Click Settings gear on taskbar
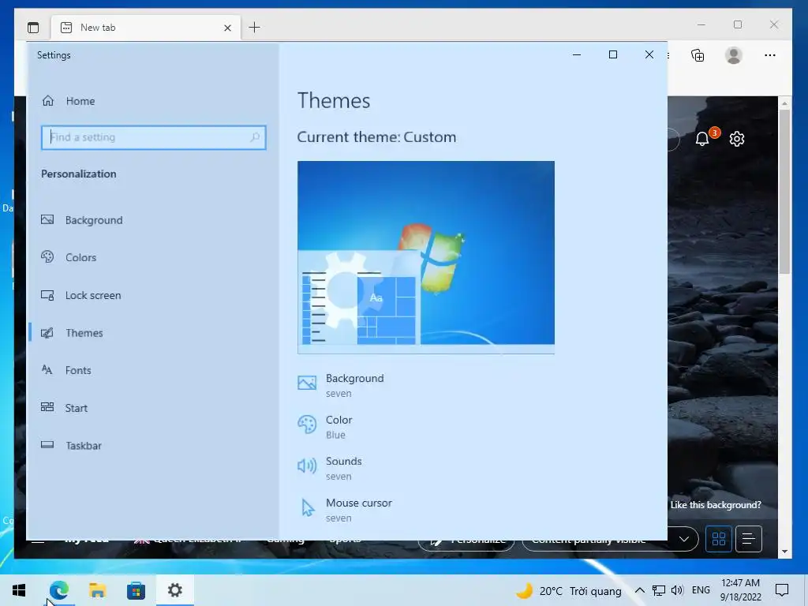 pyautogui.click(x=174, y=590)
